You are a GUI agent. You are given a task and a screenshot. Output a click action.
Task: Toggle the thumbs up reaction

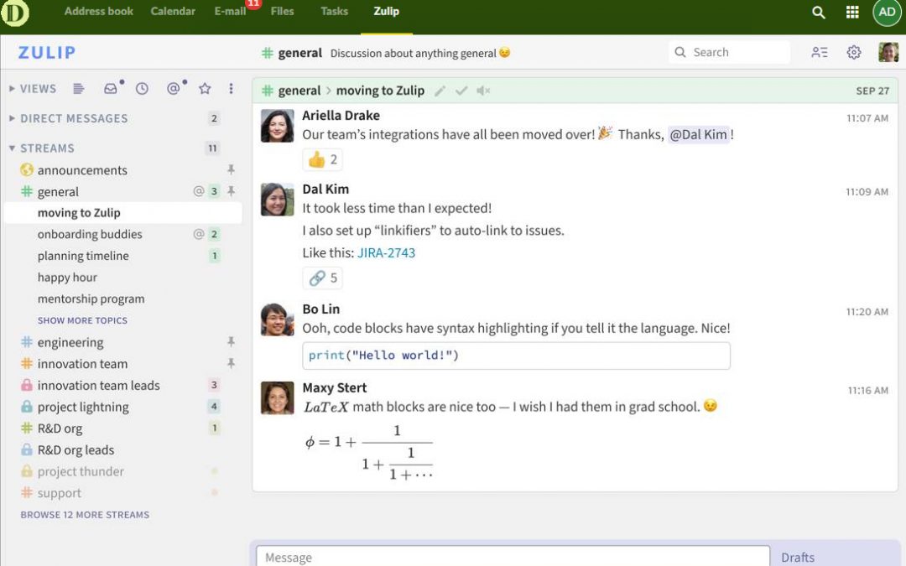(322, 159)
